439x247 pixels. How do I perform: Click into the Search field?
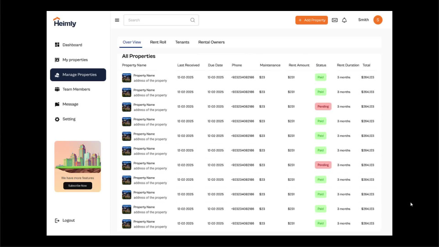click(161, 20)
